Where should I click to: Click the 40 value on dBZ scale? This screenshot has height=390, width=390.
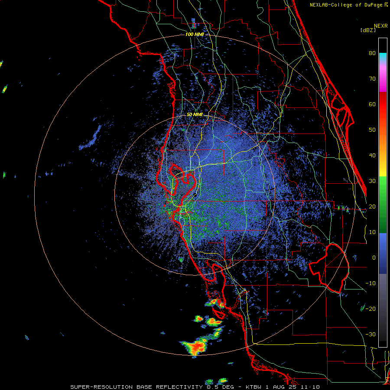pos(372,156)
